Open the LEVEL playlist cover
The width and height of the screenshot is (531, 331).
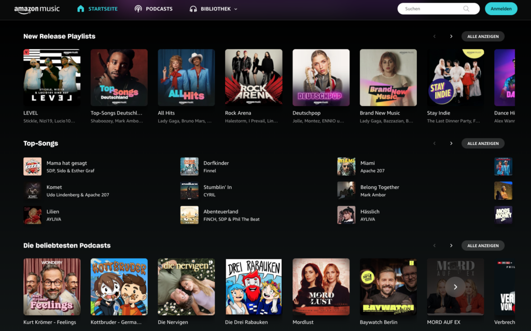pos(52,78)
